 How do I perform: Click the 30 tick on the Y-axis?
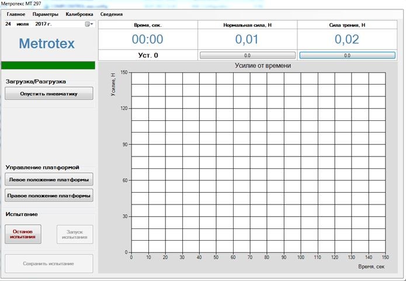point(125,216)
